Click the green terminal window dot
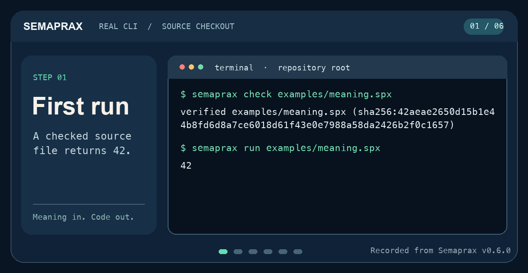The height and width of the screenshot is (273, 528). [x=201, y=67]
